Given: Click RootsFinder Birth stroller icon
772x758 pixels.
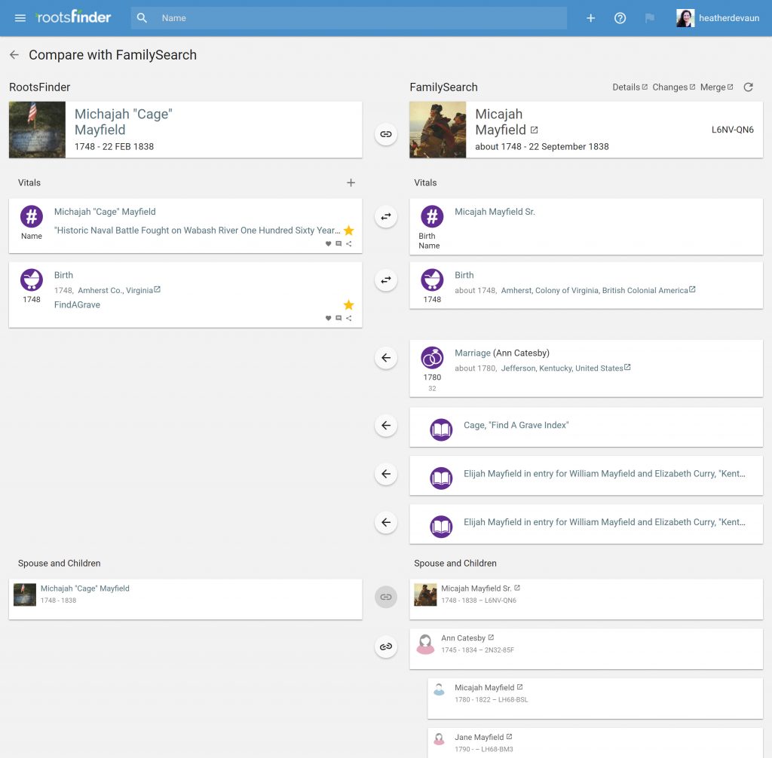Looking at the screenshot, I should pyautogui.click(x=32, y=280).
